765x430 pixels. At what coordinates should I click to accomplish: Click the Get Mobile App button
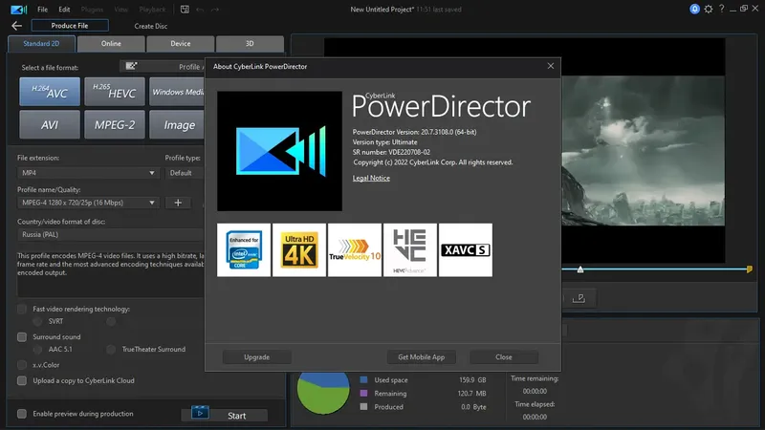(x=422, y=356)
